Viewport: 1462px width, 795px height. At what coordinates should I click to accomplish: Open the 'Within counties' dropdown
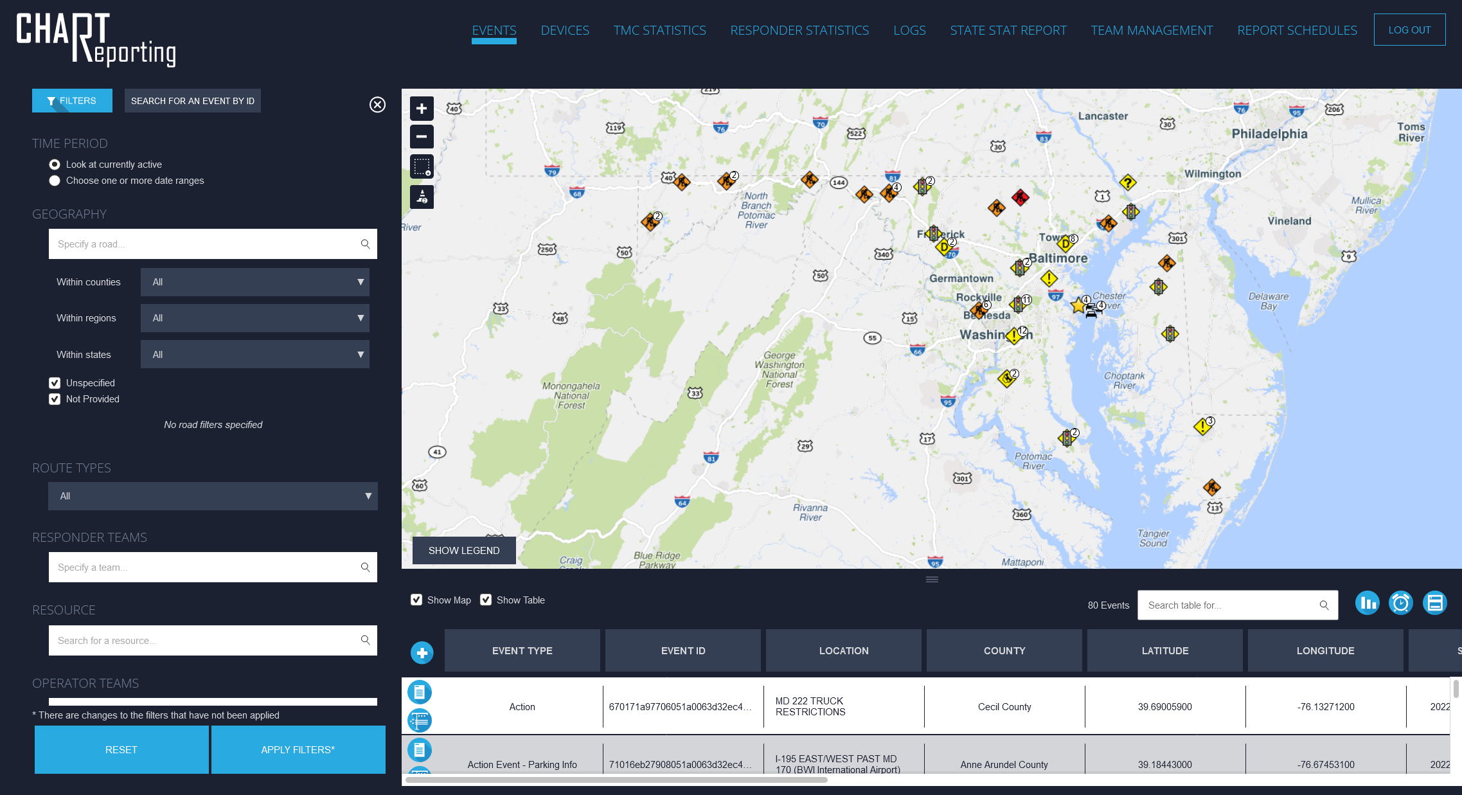[x=254, y=281]
